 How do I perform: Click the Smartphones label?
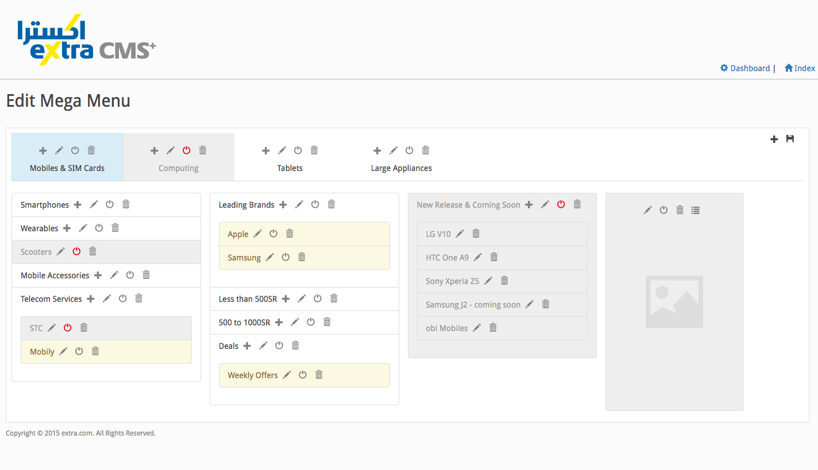(x=45, y=205)
